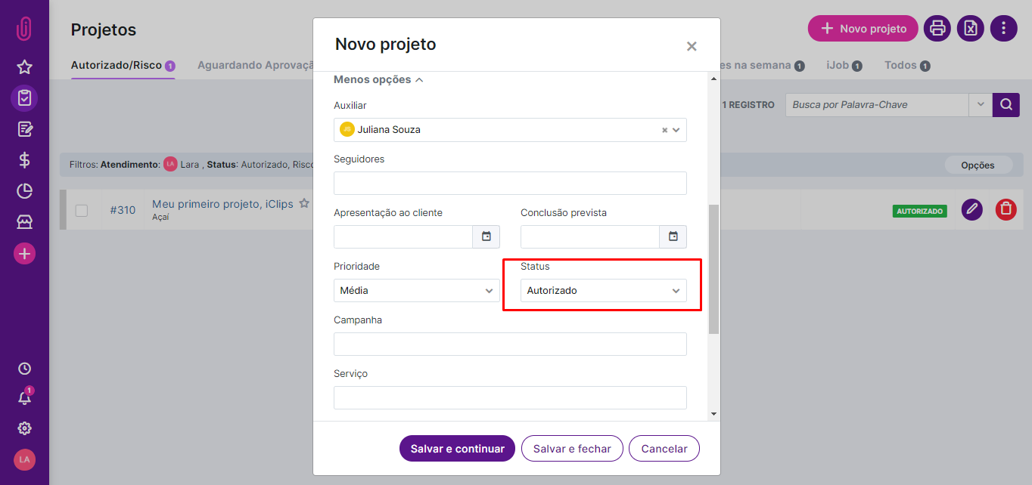Open the Prioridade dropdown set to Média
Image resolution: width=1032 pixels, height=485 pixels.
[x=417, y=291]
